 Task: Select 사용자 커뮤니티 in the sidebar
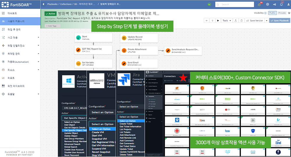point(20,21)
